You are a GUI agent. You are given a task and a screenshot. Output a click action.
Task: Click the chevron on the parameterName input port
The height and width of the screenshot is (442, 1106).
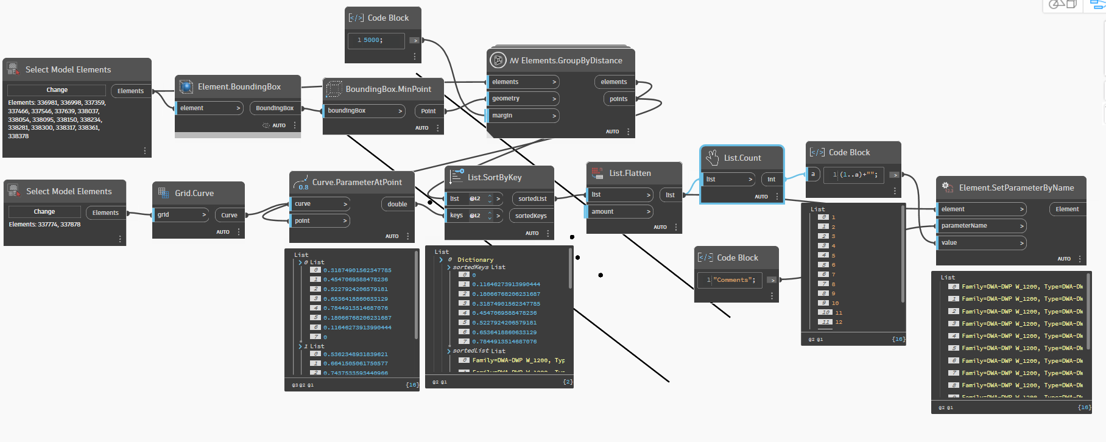[x=1022, y=226]
